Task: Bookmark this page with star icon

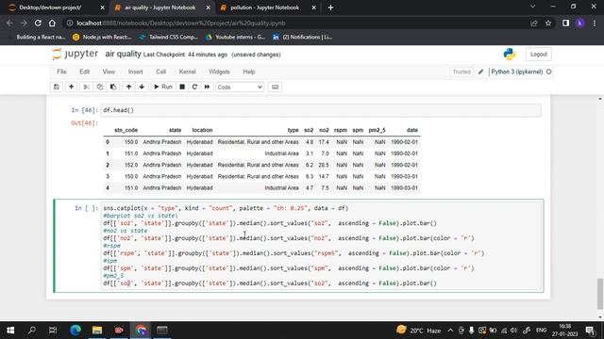Action: (548, 23)
